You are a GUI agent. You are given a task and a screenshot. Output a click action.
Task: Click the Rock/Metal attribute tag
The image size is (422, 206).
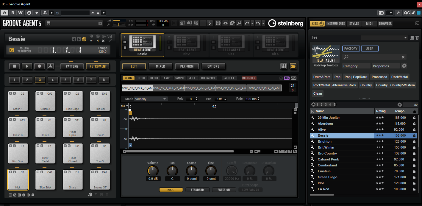(x=399, y=77)
